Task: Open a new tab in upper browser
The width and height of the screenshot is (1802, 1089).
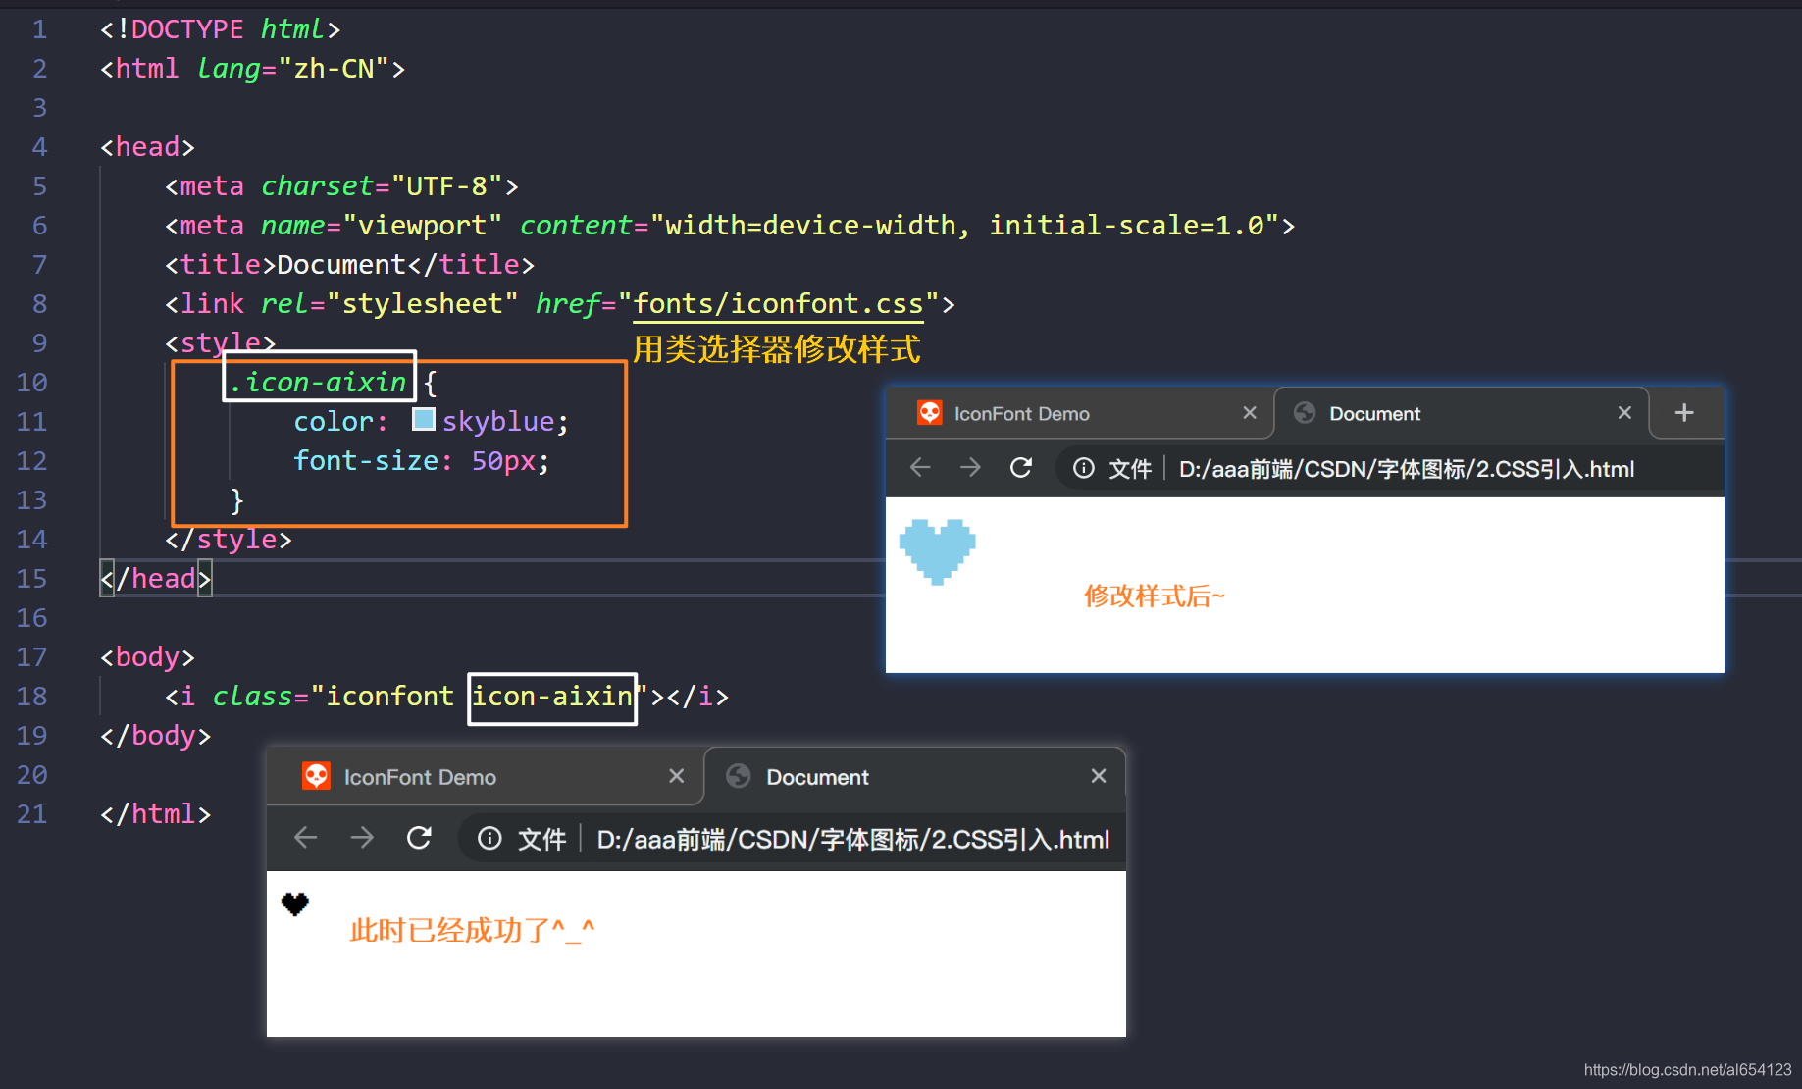Action: click(1684, 413)
